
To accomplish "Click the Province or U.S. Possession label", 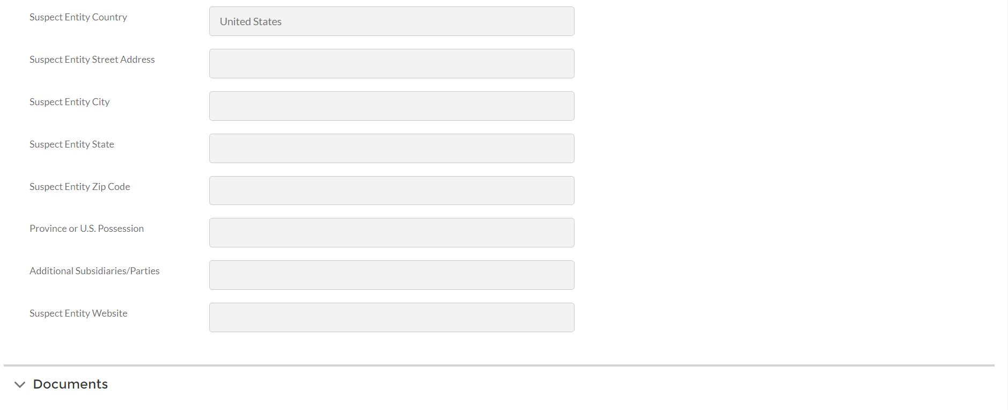I will pyautogui.click(x=87, y=229).
